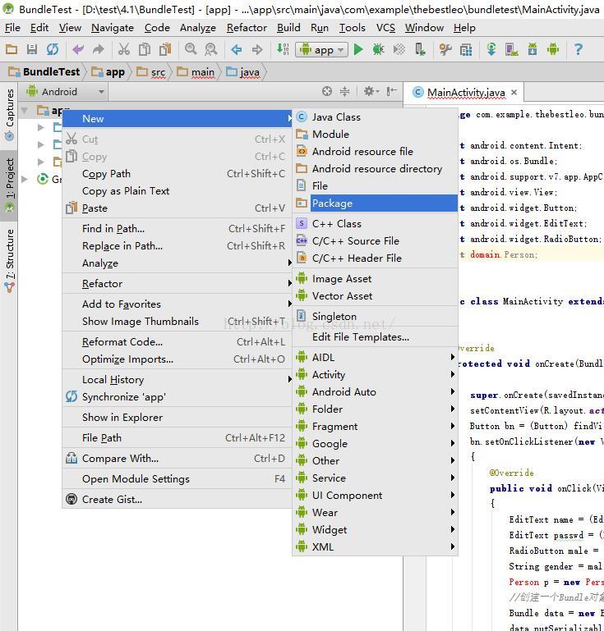
Task: Click Synchronize 'app' entry
Action: pyautogui.click(x=178, y=397)
